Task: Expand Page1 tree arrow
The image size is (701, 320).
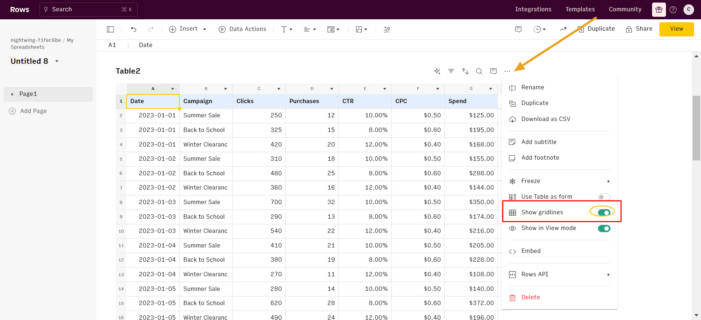Action: coord(12,94)
